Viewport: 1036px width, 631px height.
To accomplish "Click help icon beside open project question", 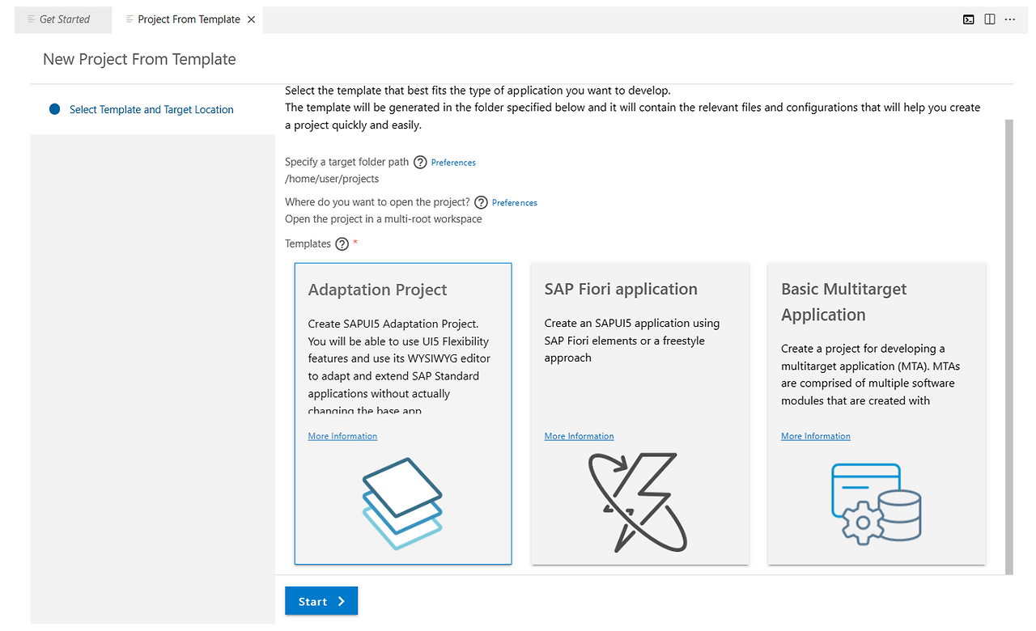I will coord(481,202).
